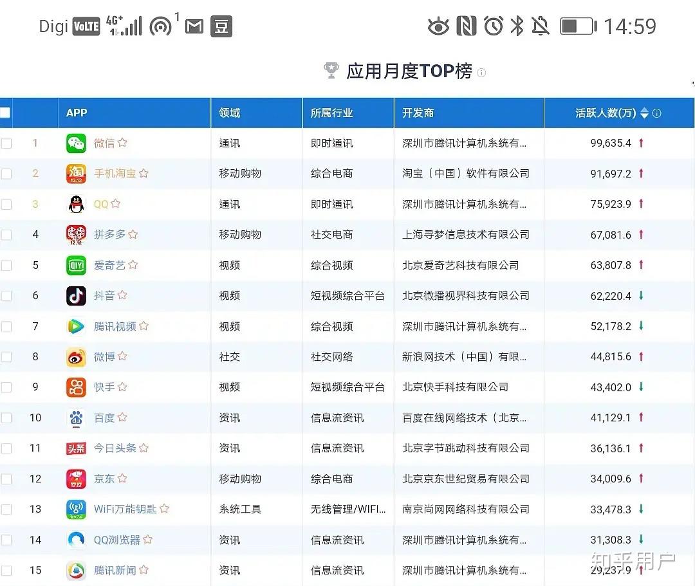Viewport: 695px width, 586px height.
Task: Open the Douyin (抖音) app icon
Action: (76, 296)
